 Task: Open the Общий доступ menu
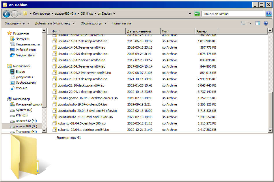[94, 23]
